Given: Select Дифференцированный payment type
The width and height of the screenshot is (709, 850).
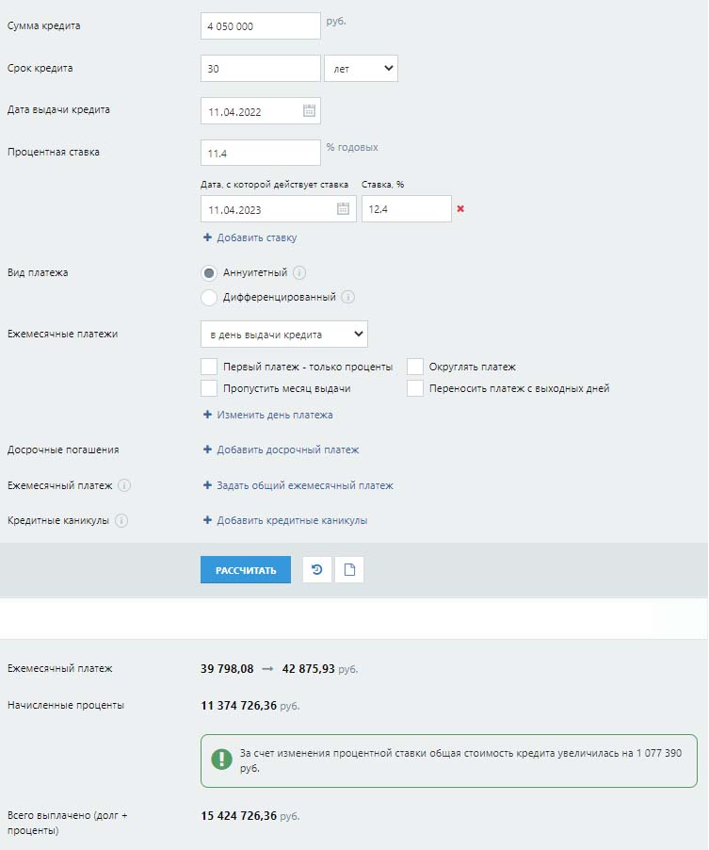Looking at the screenshot, I should pyautogui.click(x=209, y=298).
